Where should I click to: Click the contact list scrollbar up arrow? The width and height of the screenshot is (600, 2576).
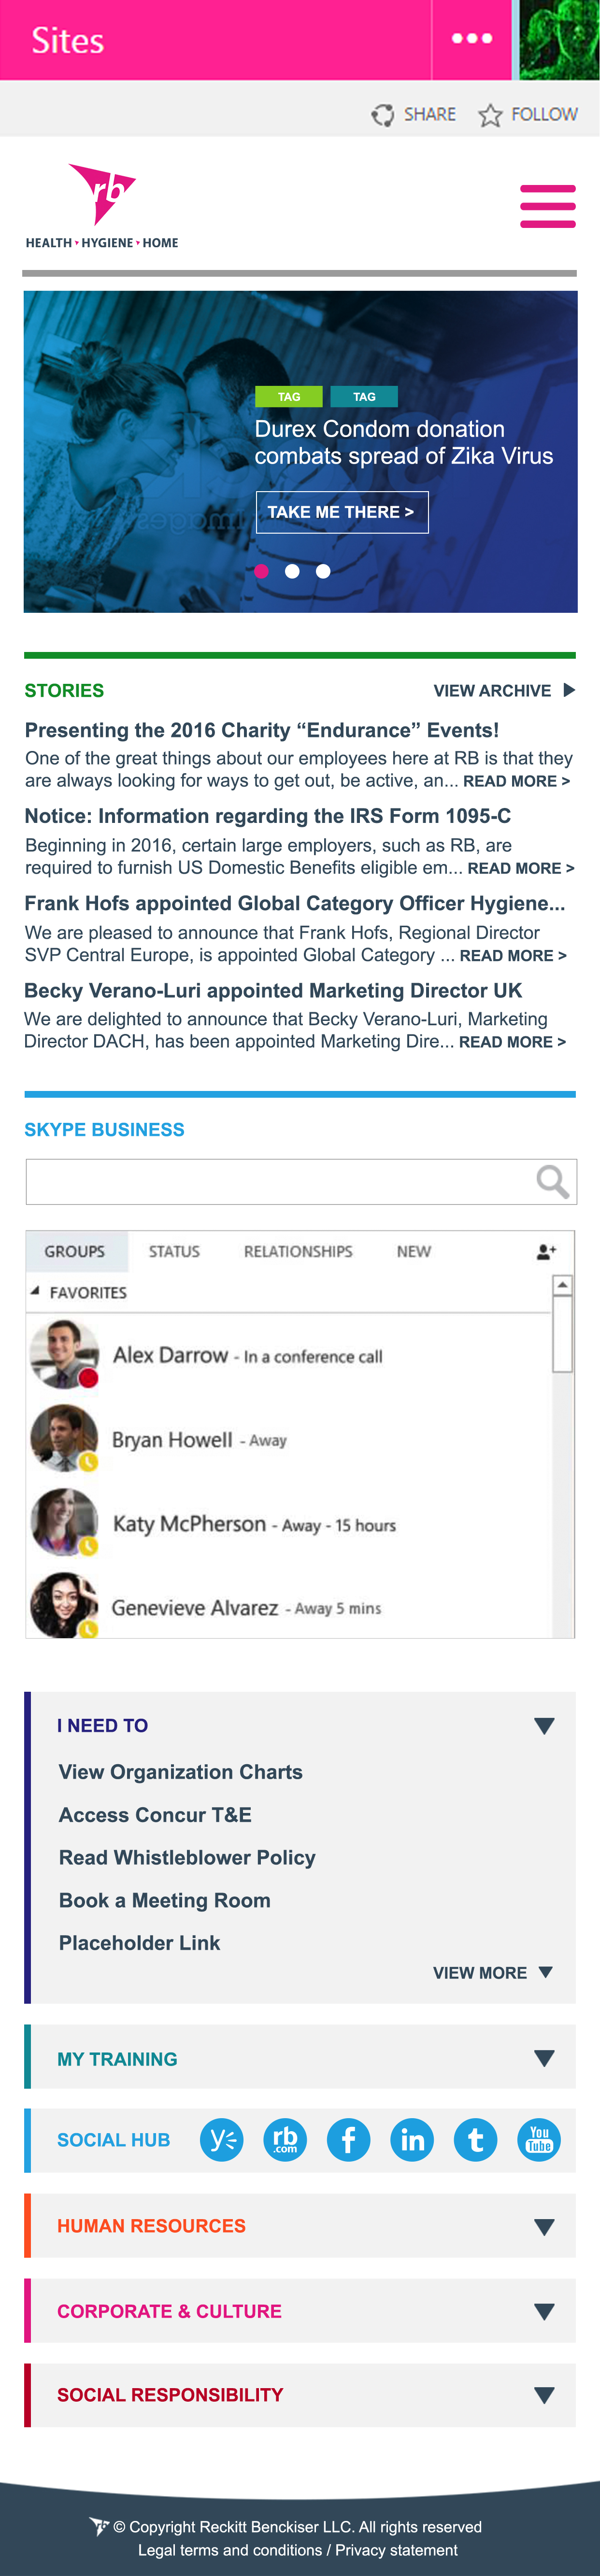[562, 1285]
